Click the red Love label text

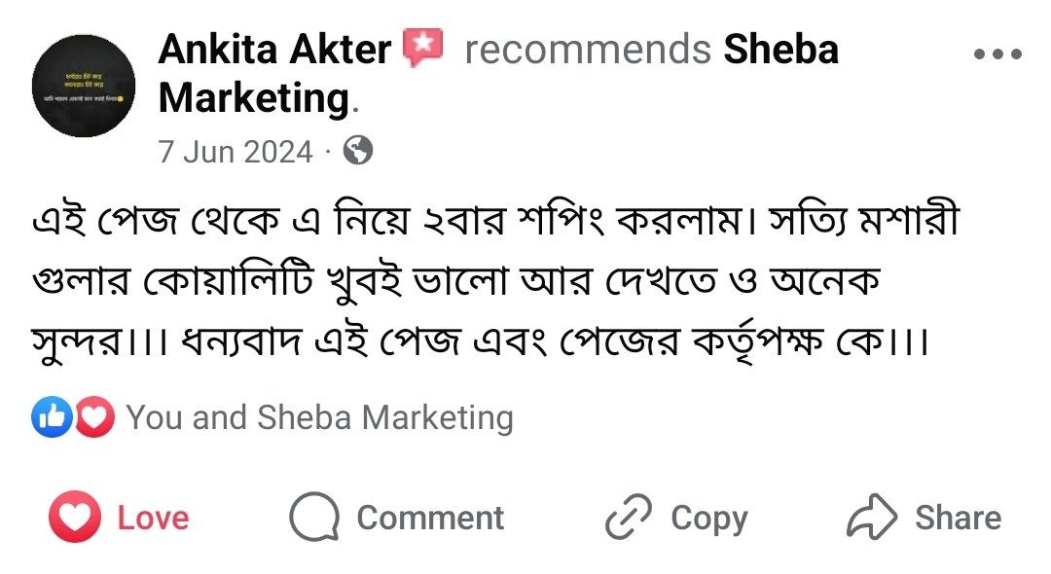153,518
